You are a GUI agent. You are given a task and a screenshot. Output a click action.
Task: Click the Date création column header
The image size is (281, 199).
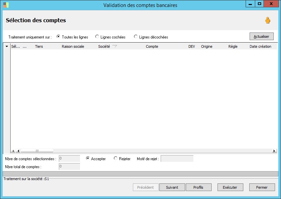point(261,46)
